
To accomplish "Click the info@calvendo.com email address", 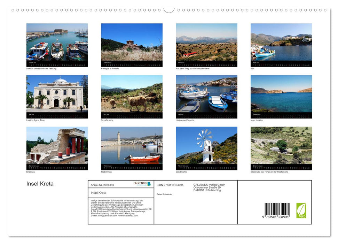I will (x=107, y=215).
